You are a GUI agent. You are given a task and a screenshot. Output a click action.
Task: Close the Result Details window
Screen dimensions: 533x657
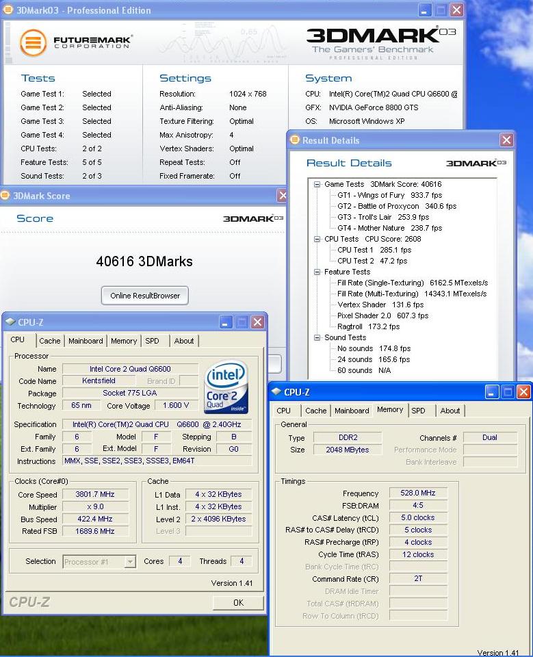(506, 140)
